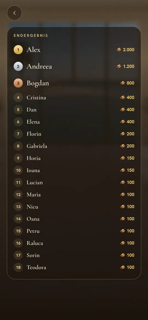Open Bogdan's result entry
148x320 pixels.
point(74,83)
